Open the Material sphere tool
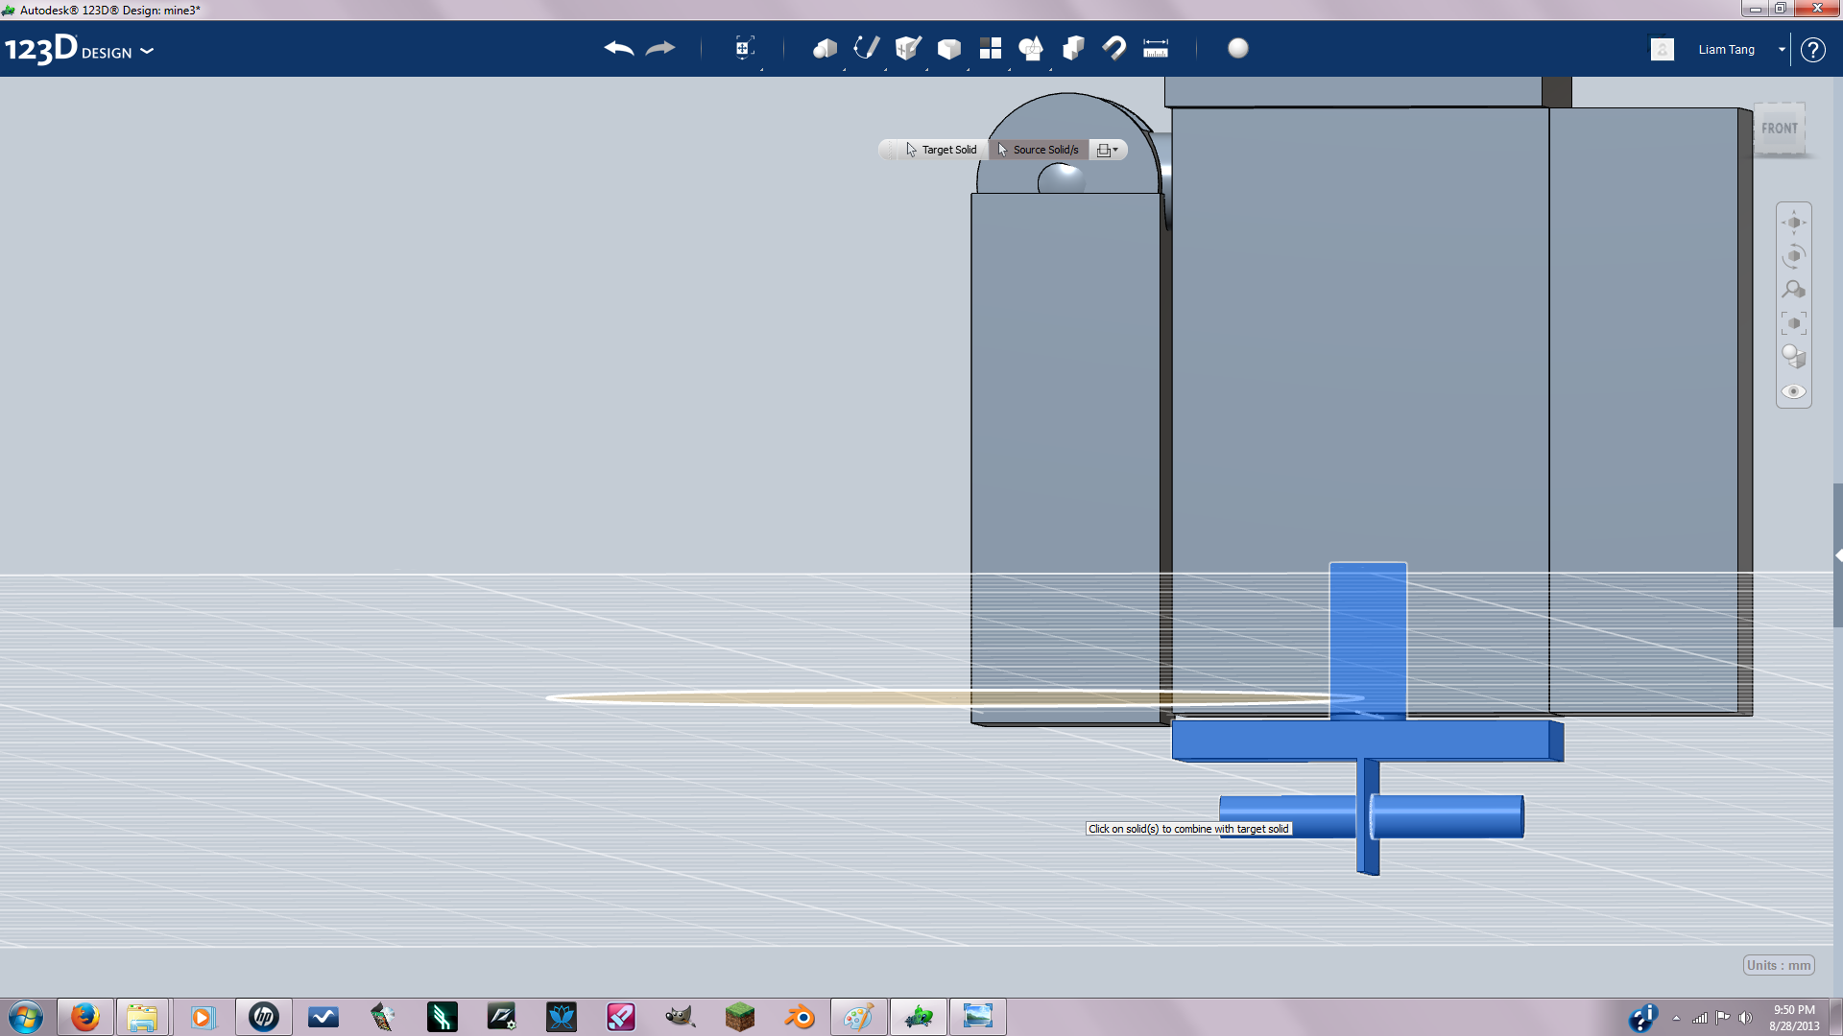Viewport: 1843px width, 1036px height. click(1238, 49)
